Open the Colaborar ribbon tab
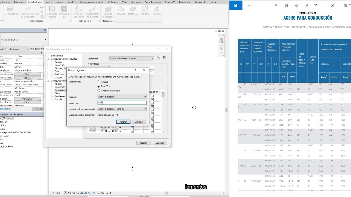This screenshot has width=351, height=197. (x=113, y=2)
